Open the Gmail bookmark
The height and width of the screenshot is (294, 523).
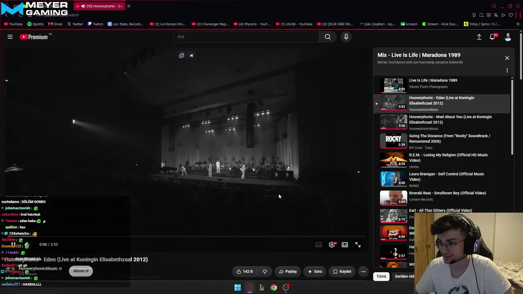[55, 24]
